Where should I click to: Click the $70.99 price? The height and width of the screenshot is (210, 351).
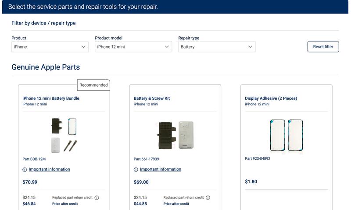click(x=30, y=182)
